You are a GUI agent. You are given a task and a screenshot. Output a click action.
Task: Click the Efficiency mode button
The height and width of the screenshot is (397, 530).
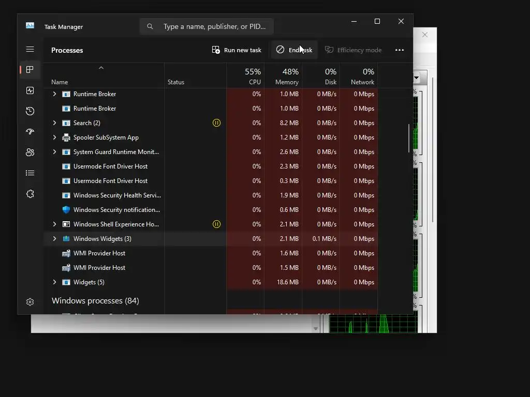tap(353, 50)
